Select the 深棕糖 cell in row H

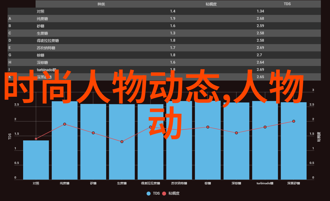(x=42, y=63)
